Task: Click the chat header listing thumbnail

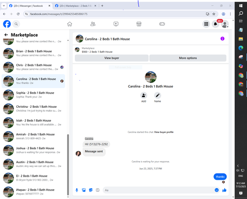Action: [x=80, y=38]
